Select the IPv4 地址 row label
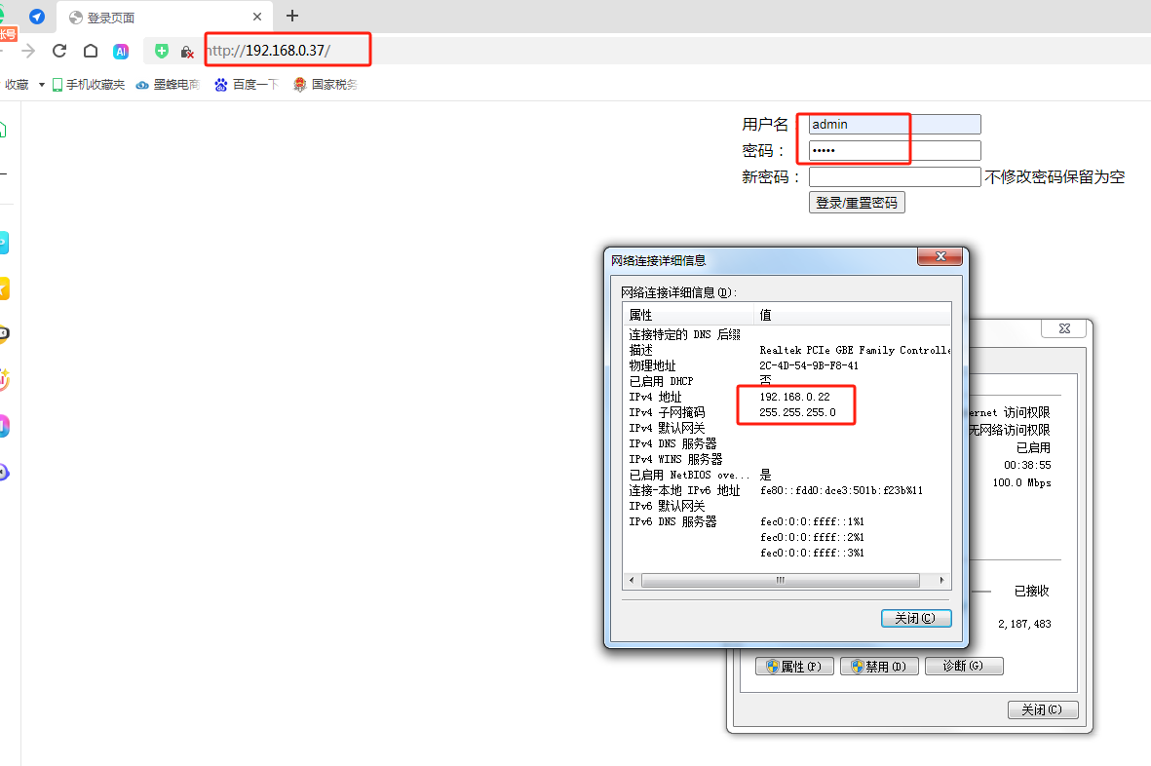 pos(656,397)
